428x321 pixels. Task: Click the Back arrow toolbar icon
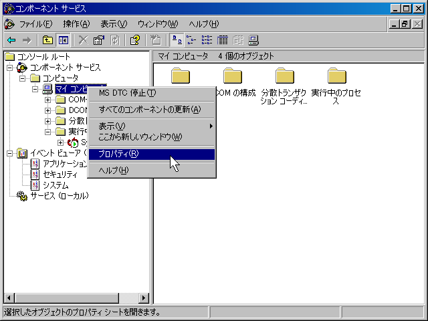[x=11, y=40]
